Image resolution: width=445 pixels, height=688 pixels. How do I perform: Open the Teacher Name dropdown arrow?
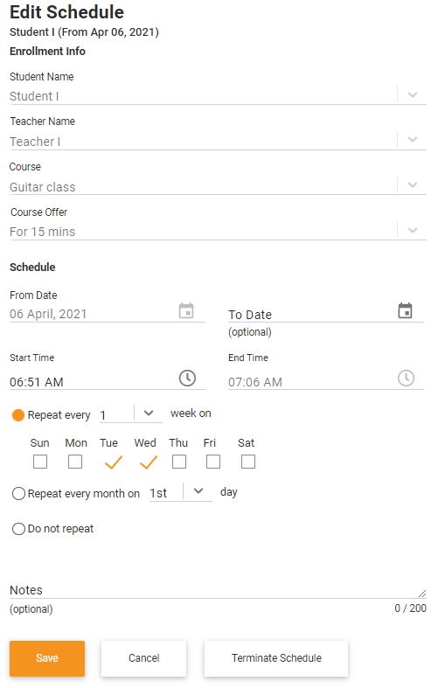[412, 140]
